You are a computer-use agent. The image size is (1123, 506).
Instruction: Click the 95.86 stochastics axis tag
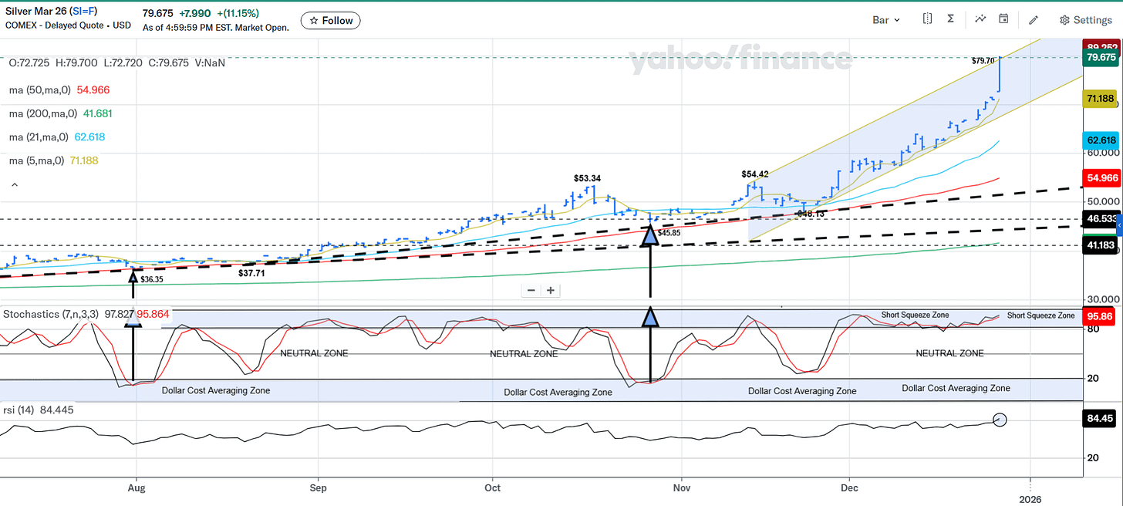click(x=1101, y=316)
